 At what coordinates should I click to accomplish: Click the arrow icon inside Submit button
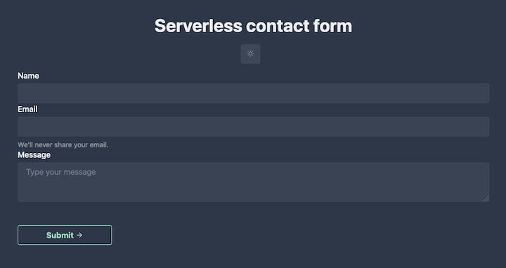tap(79, 236)
